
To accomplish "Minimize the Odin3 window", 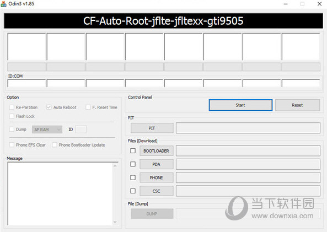I will point(286,4).
